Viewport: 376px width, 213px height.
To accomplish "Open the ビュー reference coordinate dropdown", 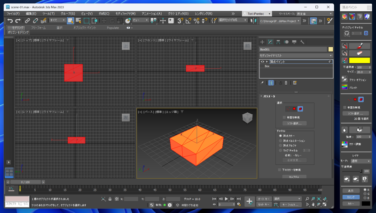I will (140, 20).
